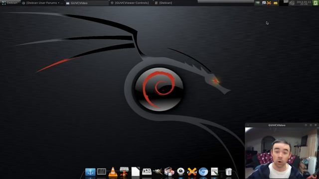Open the Debian applications menu in top panel

coord(10,3)
